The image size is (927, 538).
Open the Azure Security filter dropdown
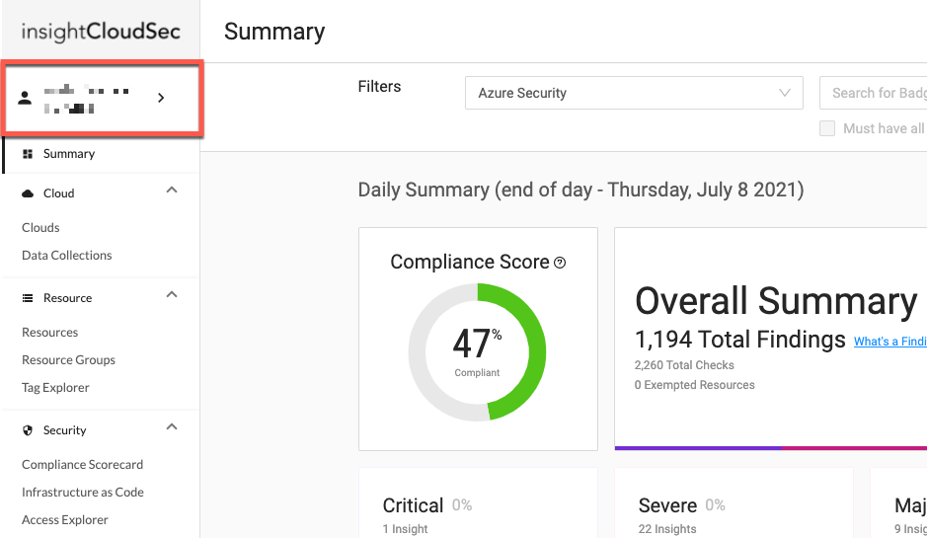point(634,93)
